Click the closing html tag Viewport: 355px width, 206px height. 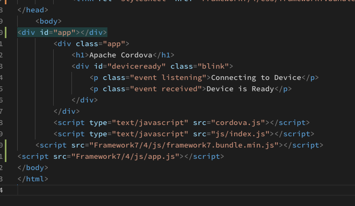pyautogui.click(x=33, y=179)
